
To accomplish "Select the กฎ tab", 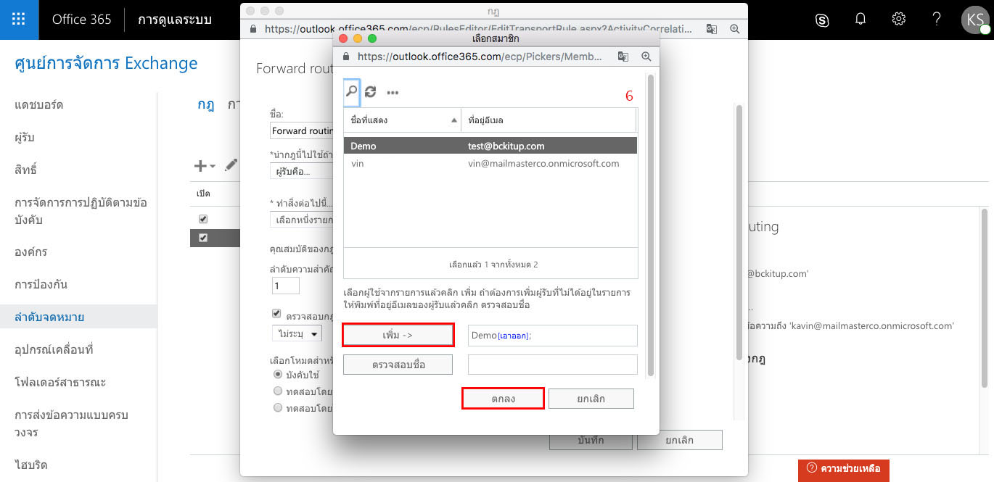I will (x=205, y=104).
